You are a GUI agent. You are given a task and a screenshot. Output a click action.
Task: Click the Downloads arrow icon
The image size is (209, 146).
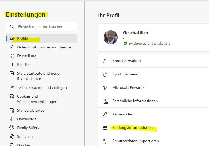tap(12, 119)
